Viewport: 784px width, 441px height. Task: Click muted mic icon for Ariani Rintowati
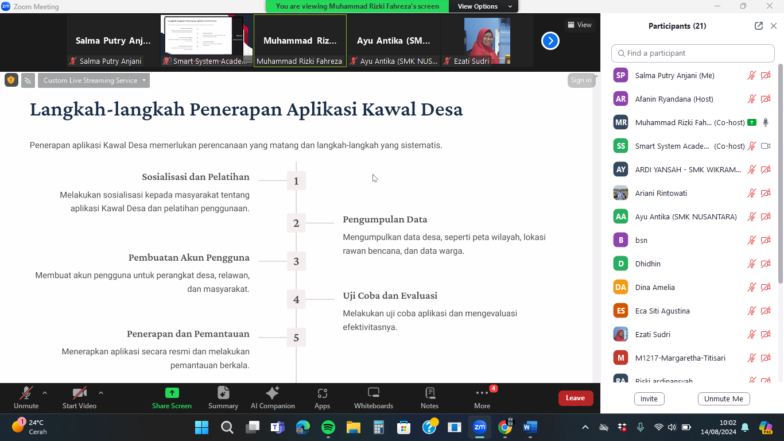(752, 193)
